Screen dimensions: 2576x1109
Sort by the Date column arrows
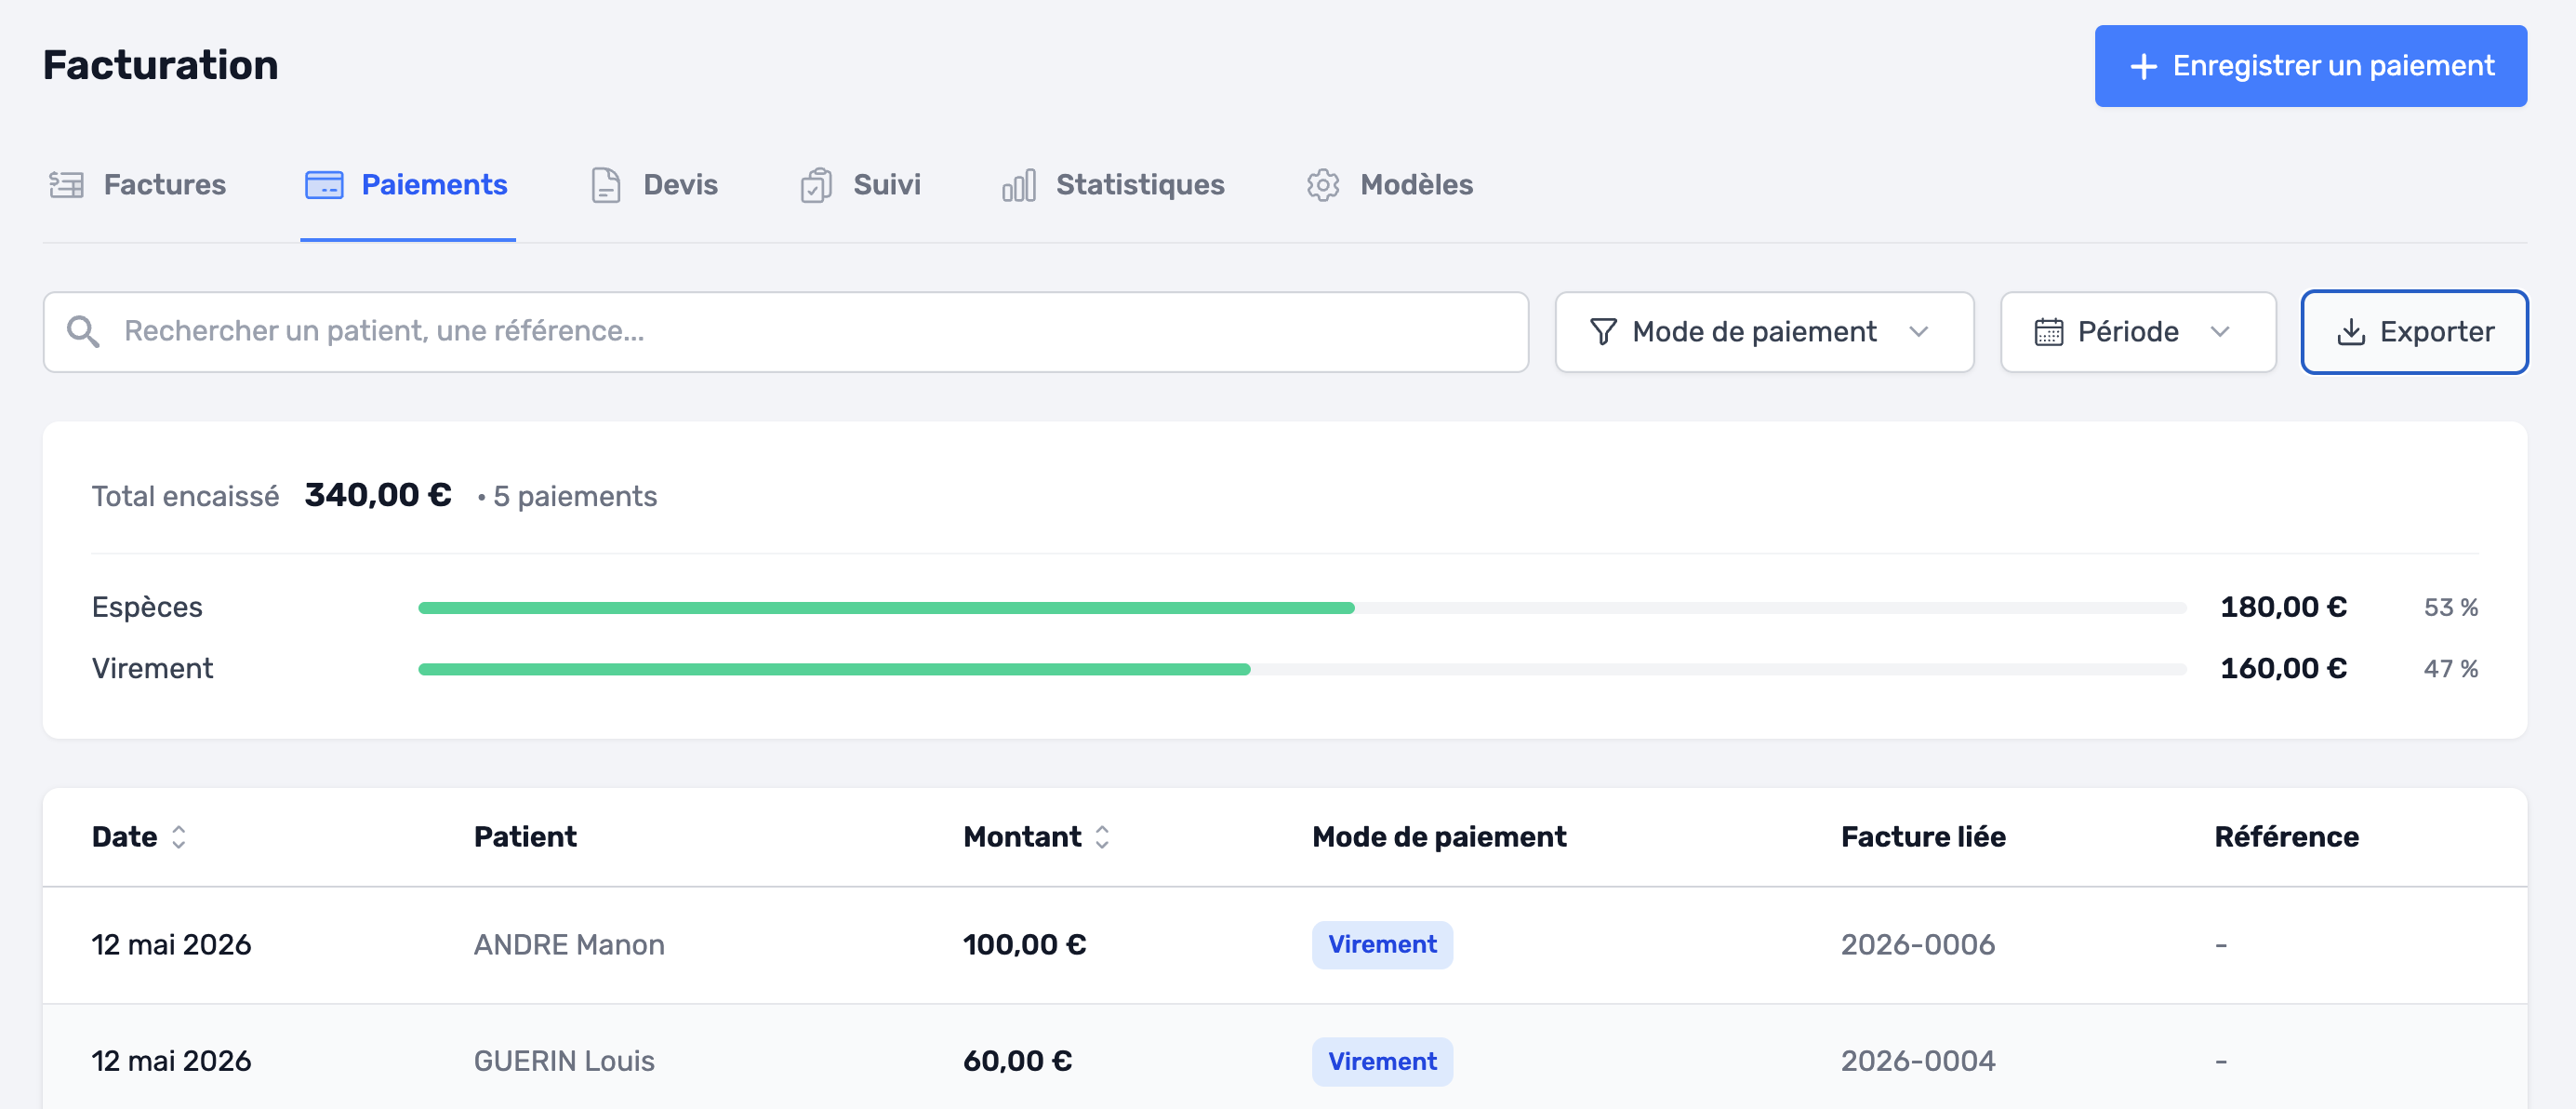tap(179, 837)
